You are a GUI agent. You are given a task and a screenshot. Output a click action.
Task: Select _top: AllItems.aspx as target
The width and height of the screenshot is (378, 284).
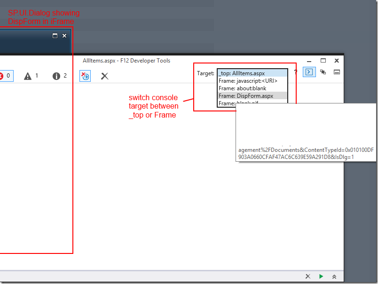(x=252, y=73)
